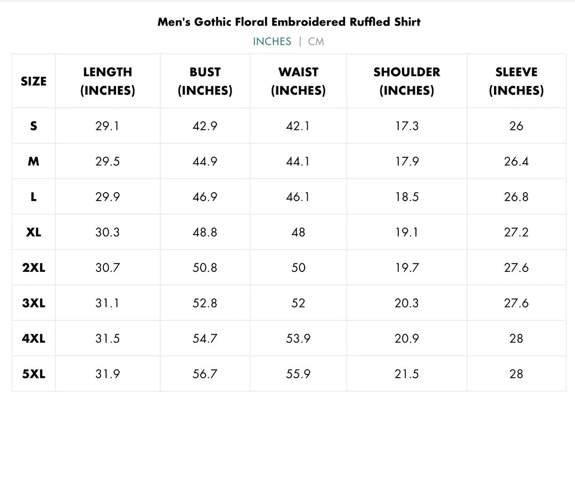Select the L size row label
This screenshot has width=575, height=489.
click(x=34, y=197)
